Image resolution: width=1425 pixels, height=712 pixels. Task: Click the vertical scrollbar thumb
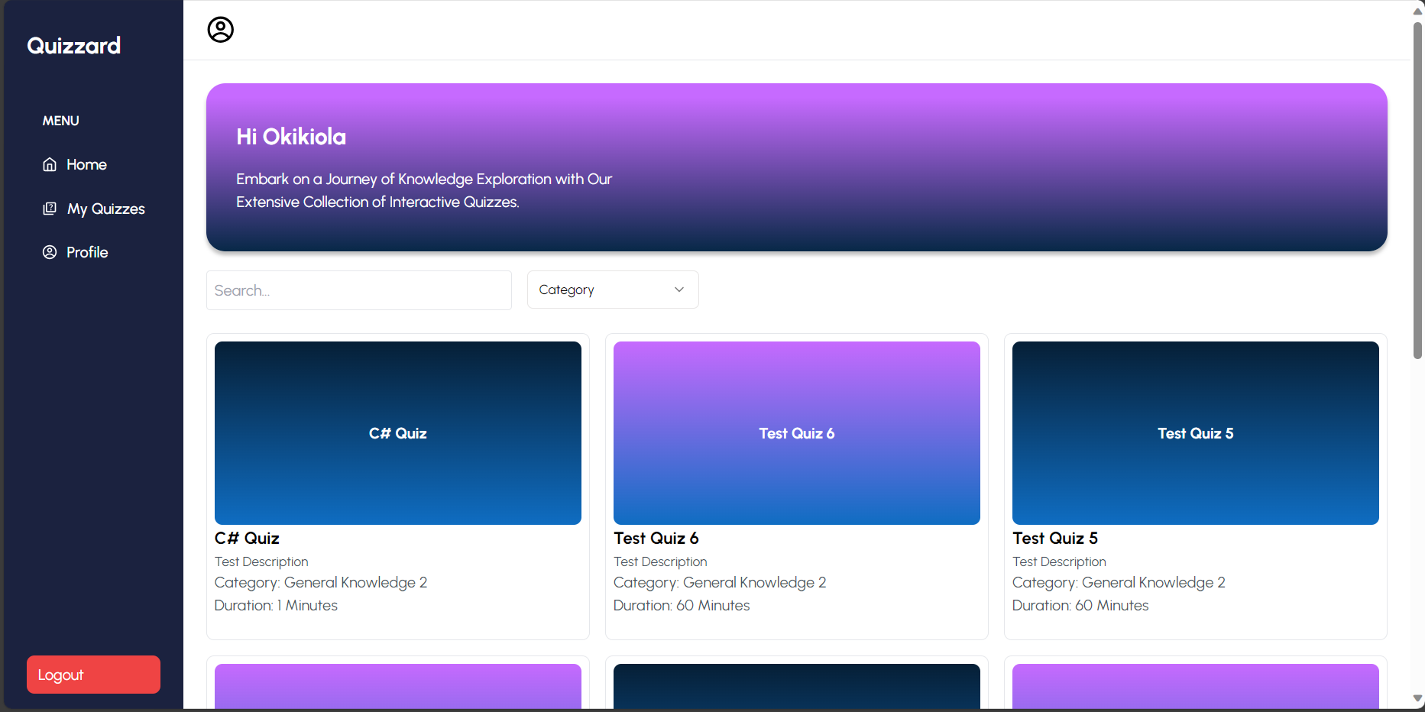[1417, 191]
